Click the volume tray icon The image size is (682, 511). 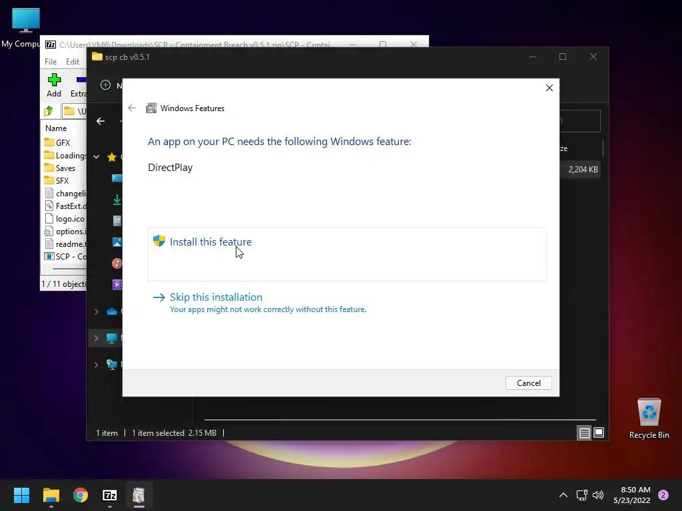click(599, 495)
